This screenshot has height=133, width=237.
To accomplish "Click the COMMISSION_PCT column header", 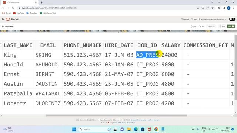I will coord(206,45).
